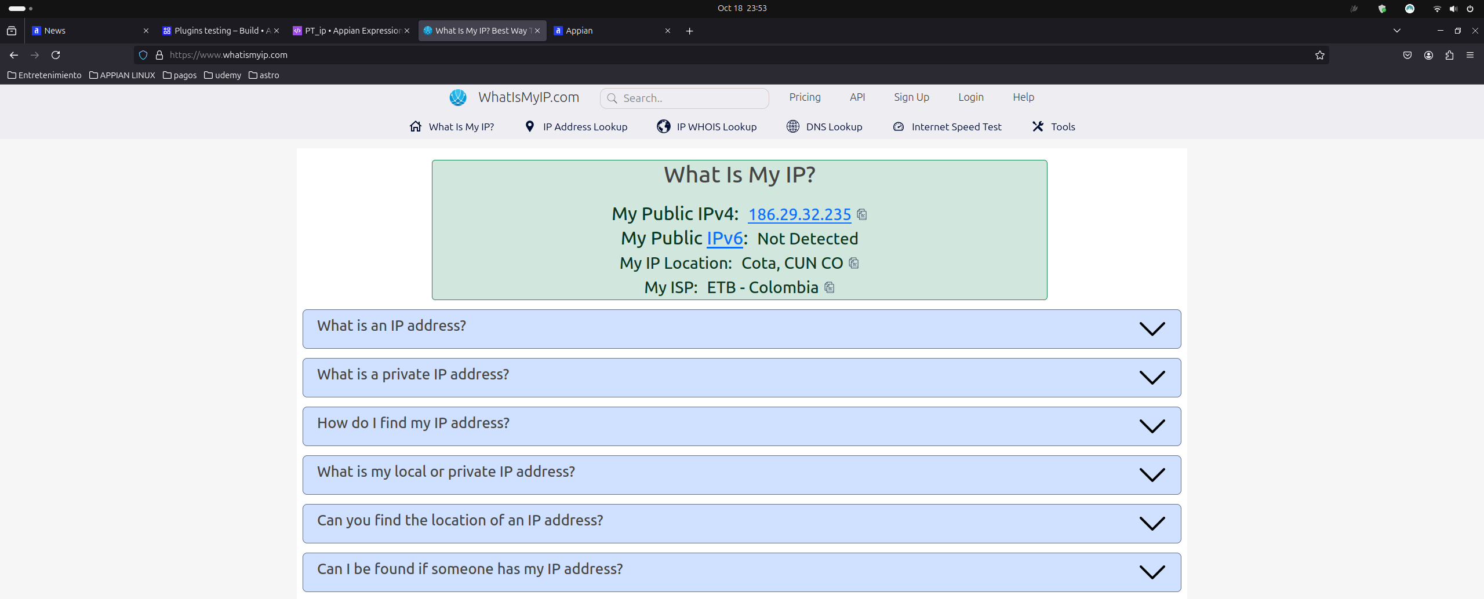Open IP WHOIS Lookup page
The image size is (1484, 599).
tap(707, 127)
